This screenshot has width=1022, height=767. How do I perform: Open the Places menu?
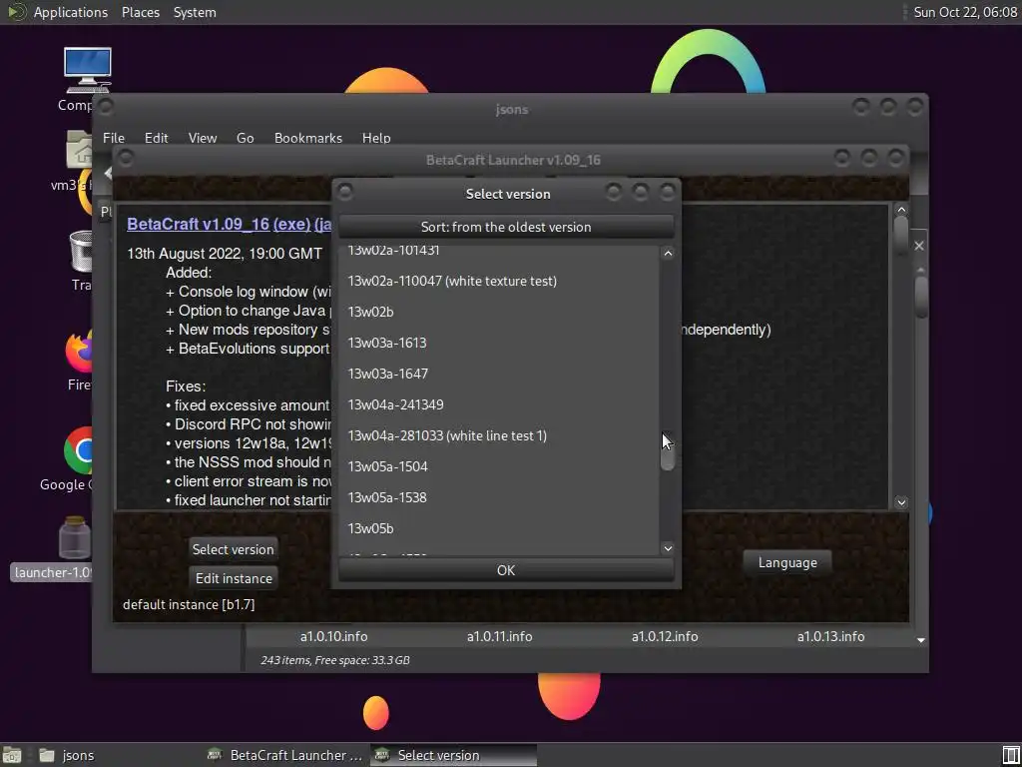click(141, 12)
